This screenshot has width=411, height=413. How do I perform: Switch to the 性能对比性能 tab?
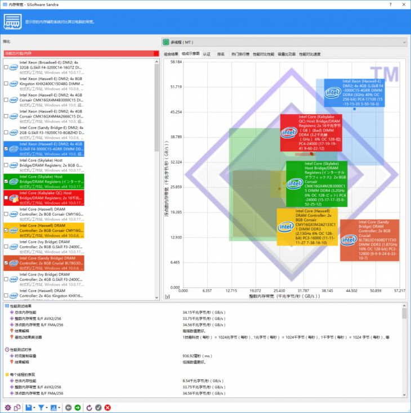pyautogui.click(x=263, y=54)
